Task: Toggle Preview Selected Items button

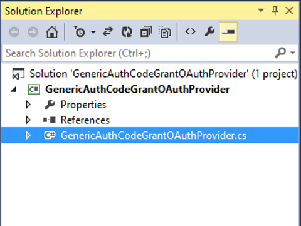Action: (x=228, y=32)
